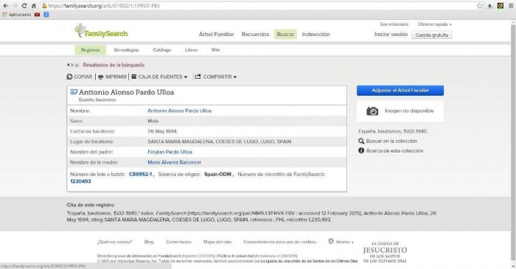
Task: Click the FamilySearch logo
Action: pyautogui.click(x=102, y=31)
